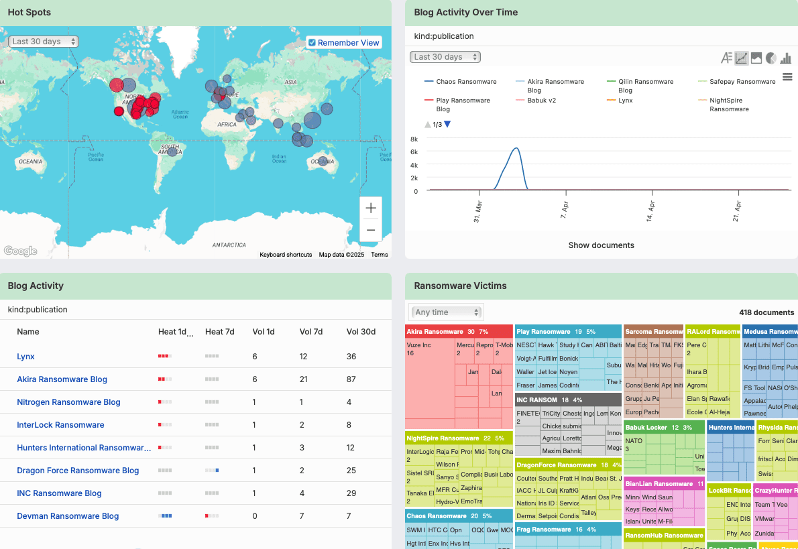Click Show documents below the chart
The height and width of the screenshot is (549, 798).
tap(601, 245)
